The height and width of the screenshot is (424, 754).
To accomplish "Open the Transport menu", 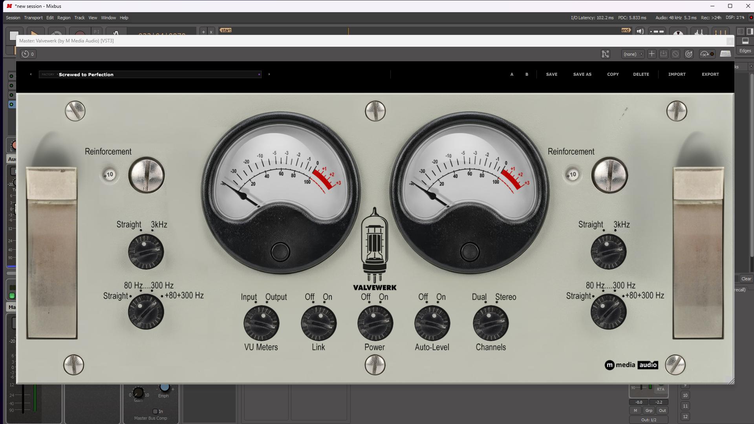I will click(33, 18).
